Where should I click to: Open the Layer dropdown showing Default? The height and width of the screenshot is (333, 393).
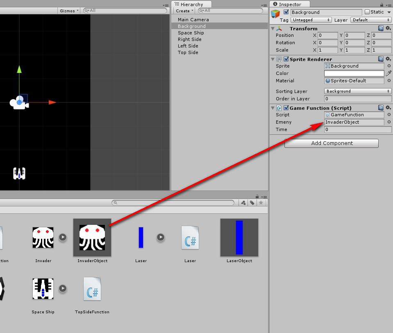tap(371, 20)
